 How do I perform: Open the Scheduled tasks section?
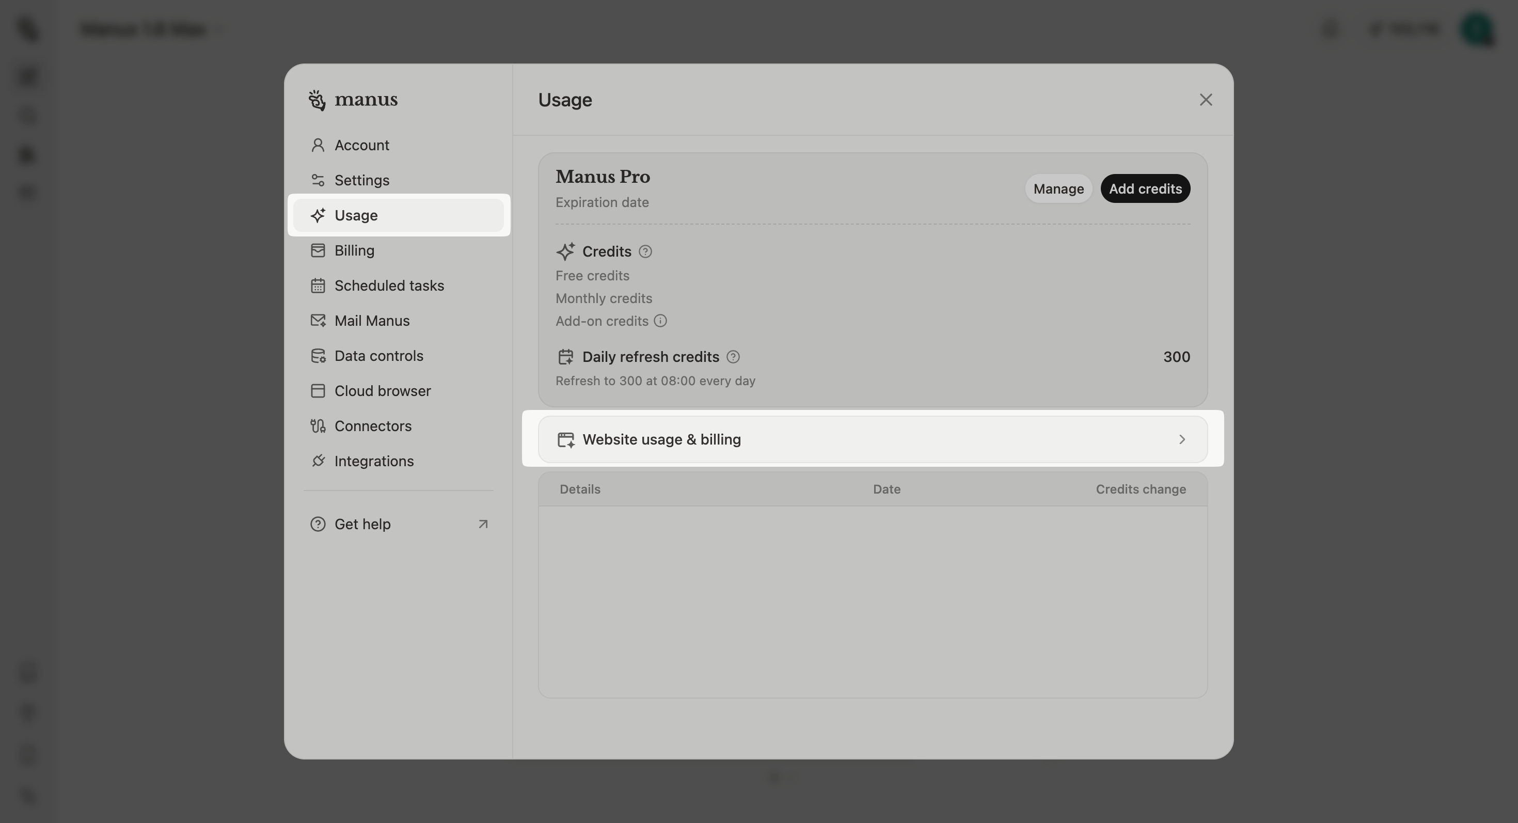coord(389,285)
